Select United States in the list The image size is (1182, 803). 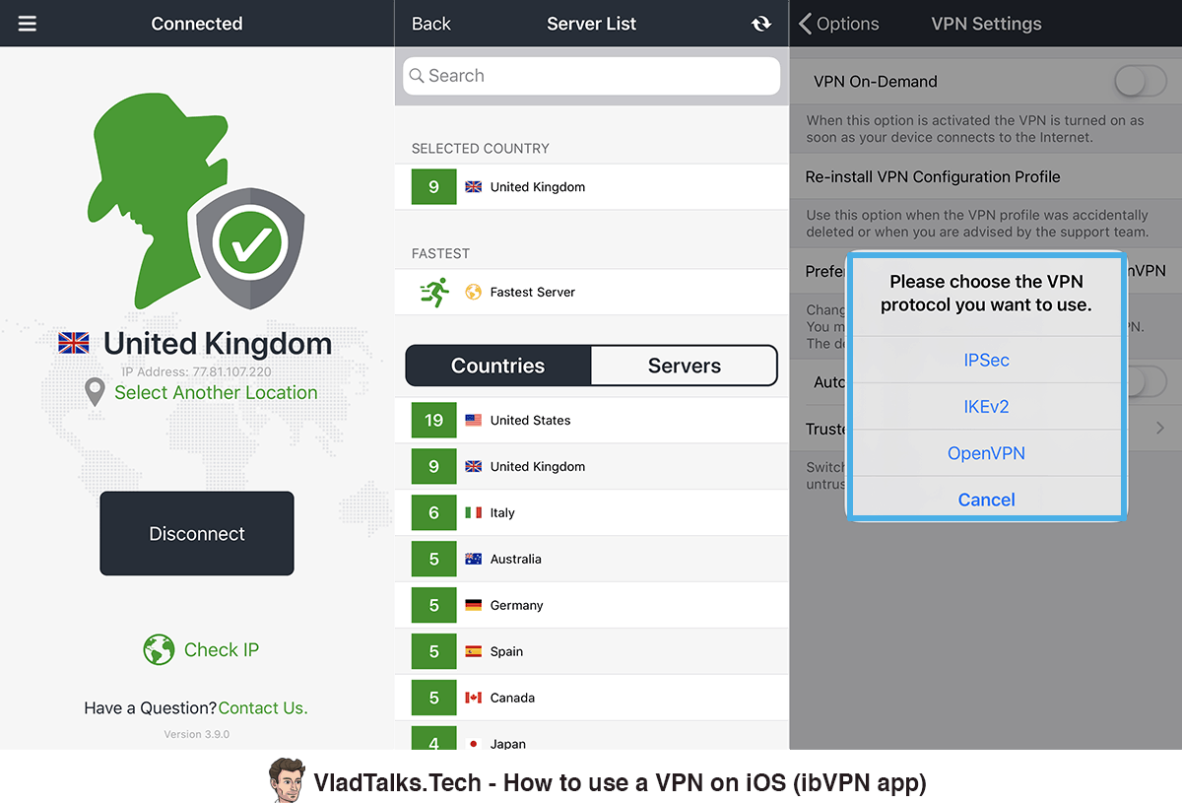point(592,420)
